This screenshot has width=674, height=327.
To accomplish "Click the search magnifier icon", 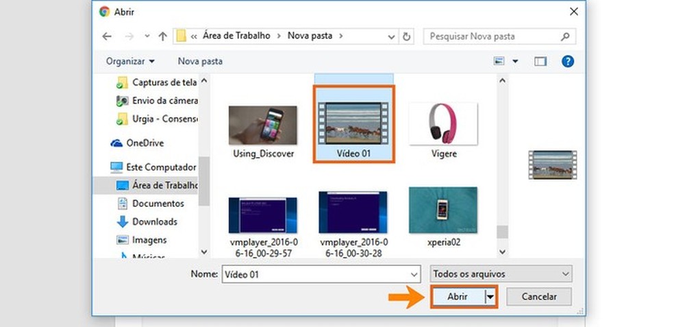I will tap(565, 36).
